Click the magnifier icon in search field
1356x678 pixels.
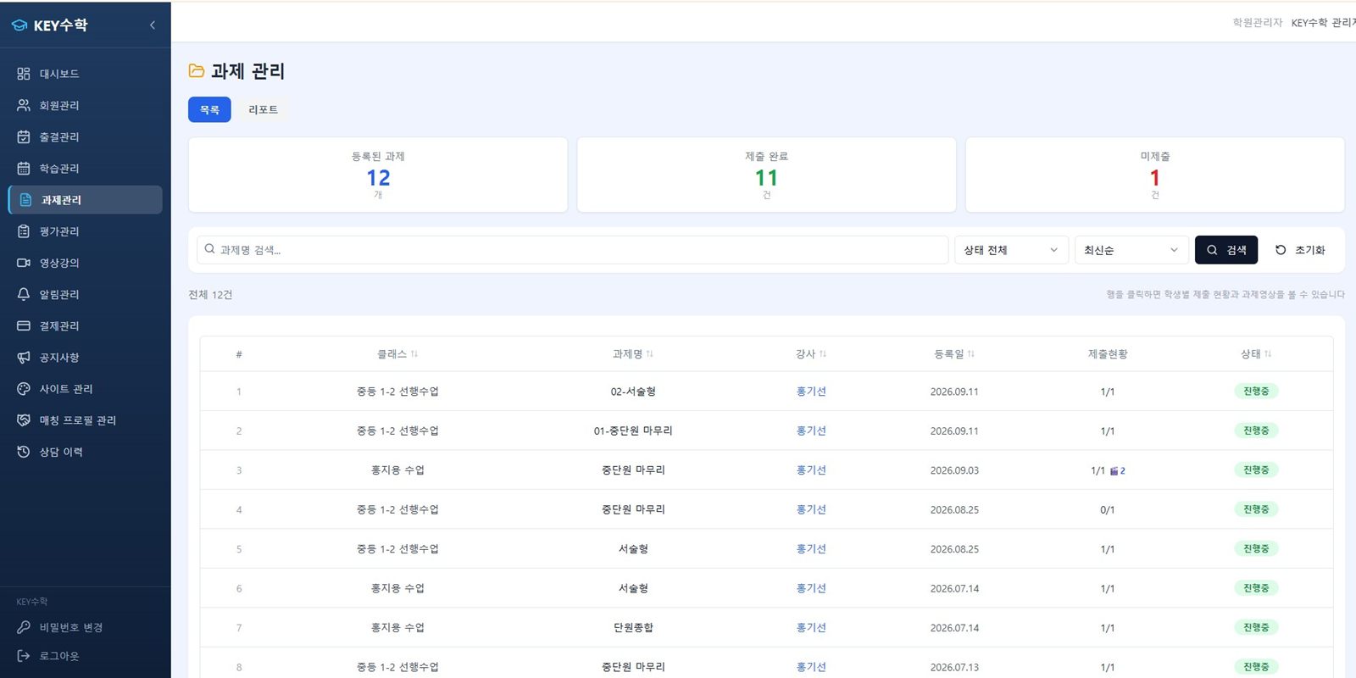[209, 249]
